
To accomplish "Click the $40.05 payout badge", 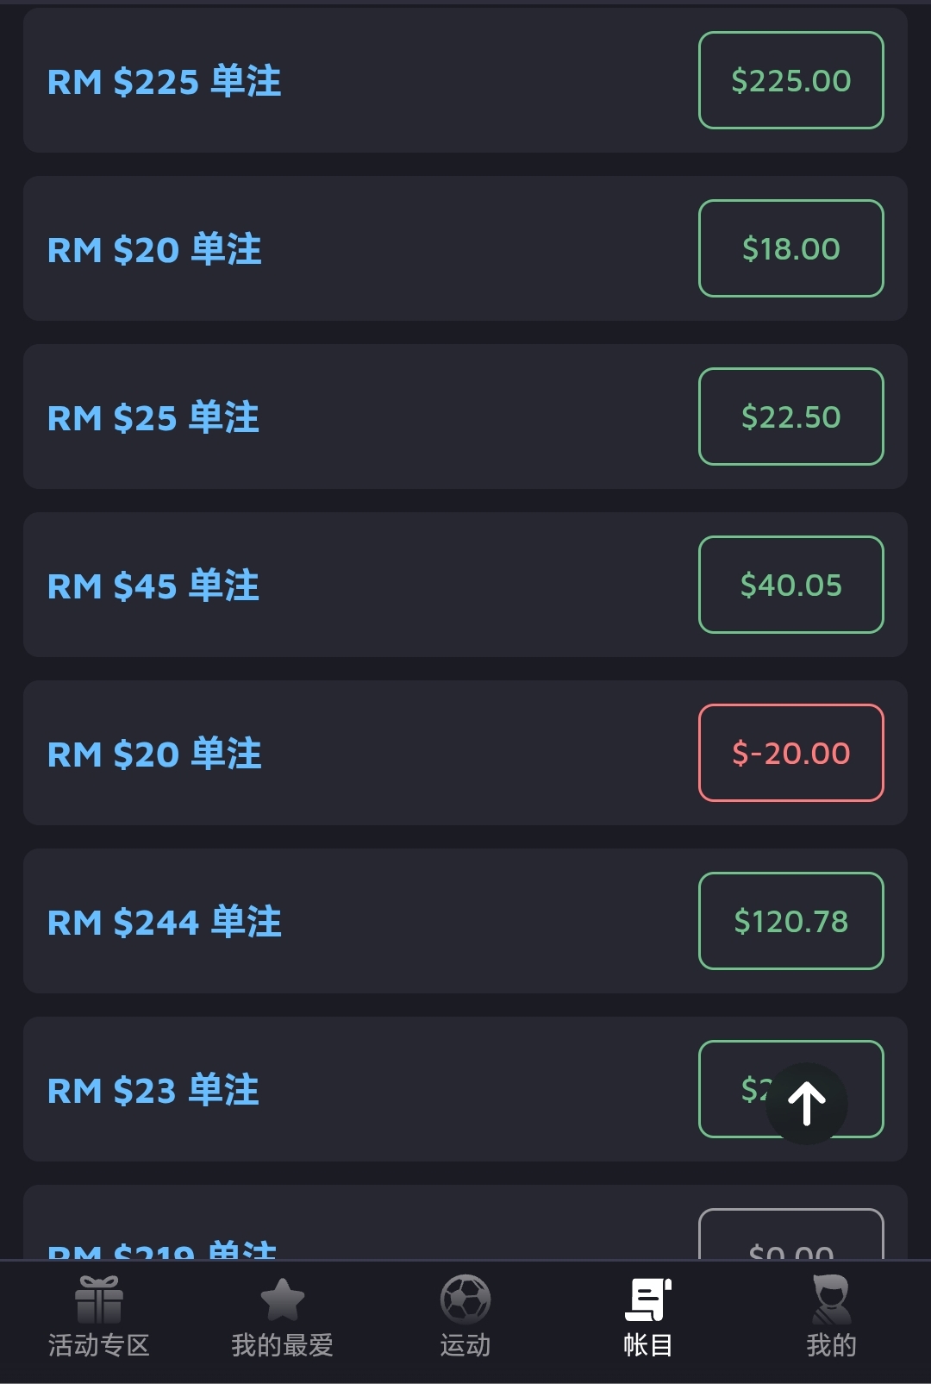I will (790, 585).
